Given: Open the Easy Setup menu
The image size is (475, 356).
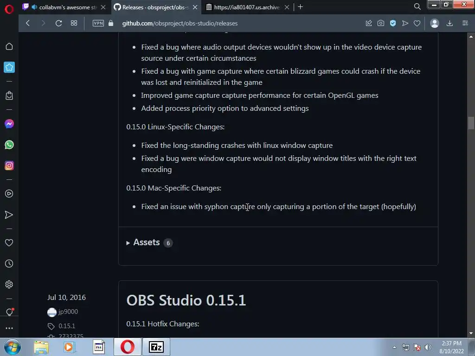Looking at the screenshot, I should (465, 23).
